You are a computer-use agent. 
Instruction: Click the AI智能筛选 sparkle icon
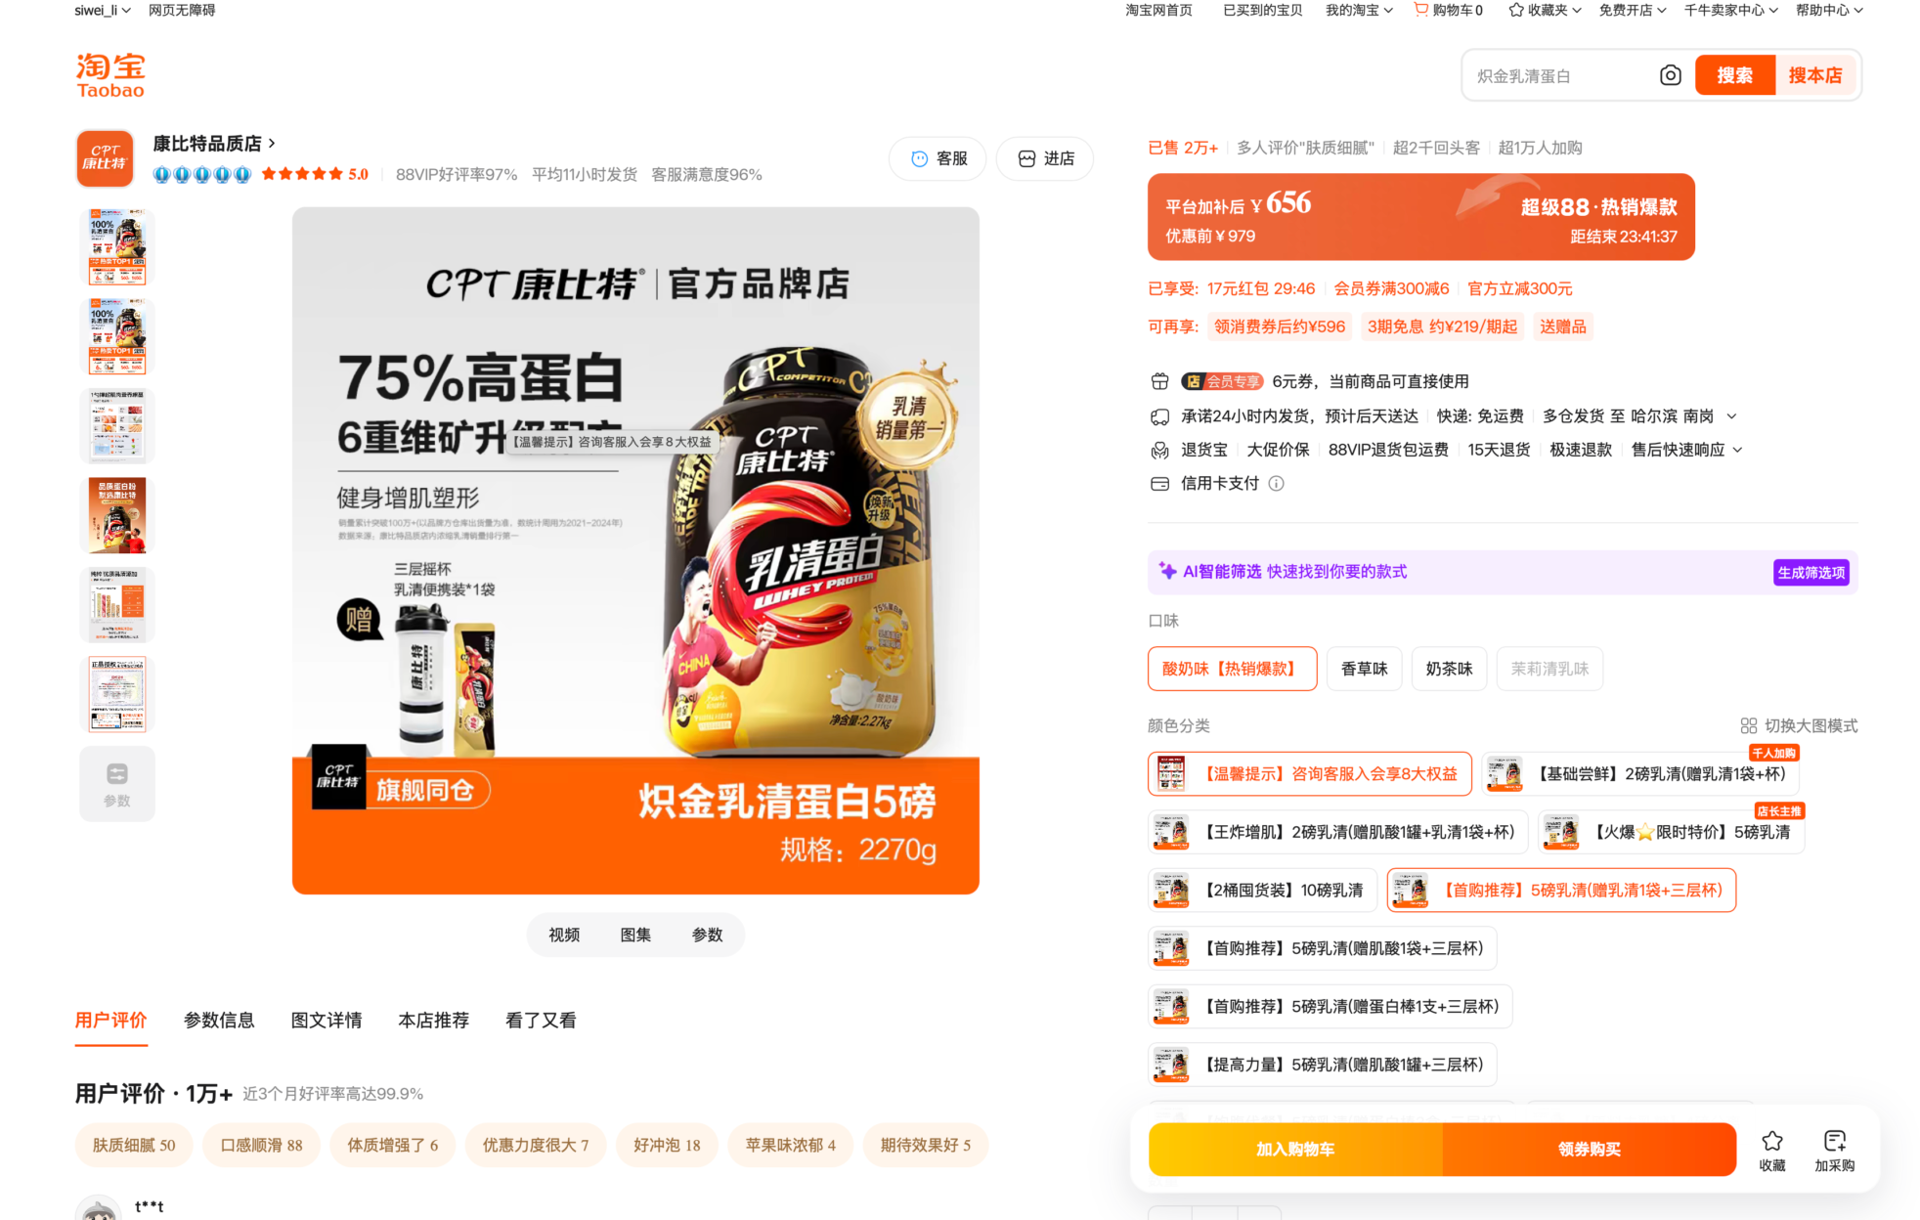pos(1167,571)
